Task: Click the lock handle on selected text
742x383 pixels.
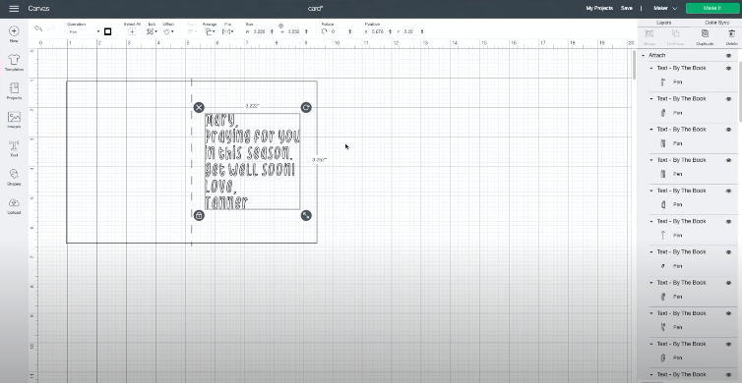Action: click(x=199, y=215)
